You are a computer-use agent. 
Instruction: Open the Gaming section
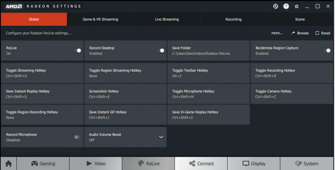pyautogui.click(x=43, y=164)
